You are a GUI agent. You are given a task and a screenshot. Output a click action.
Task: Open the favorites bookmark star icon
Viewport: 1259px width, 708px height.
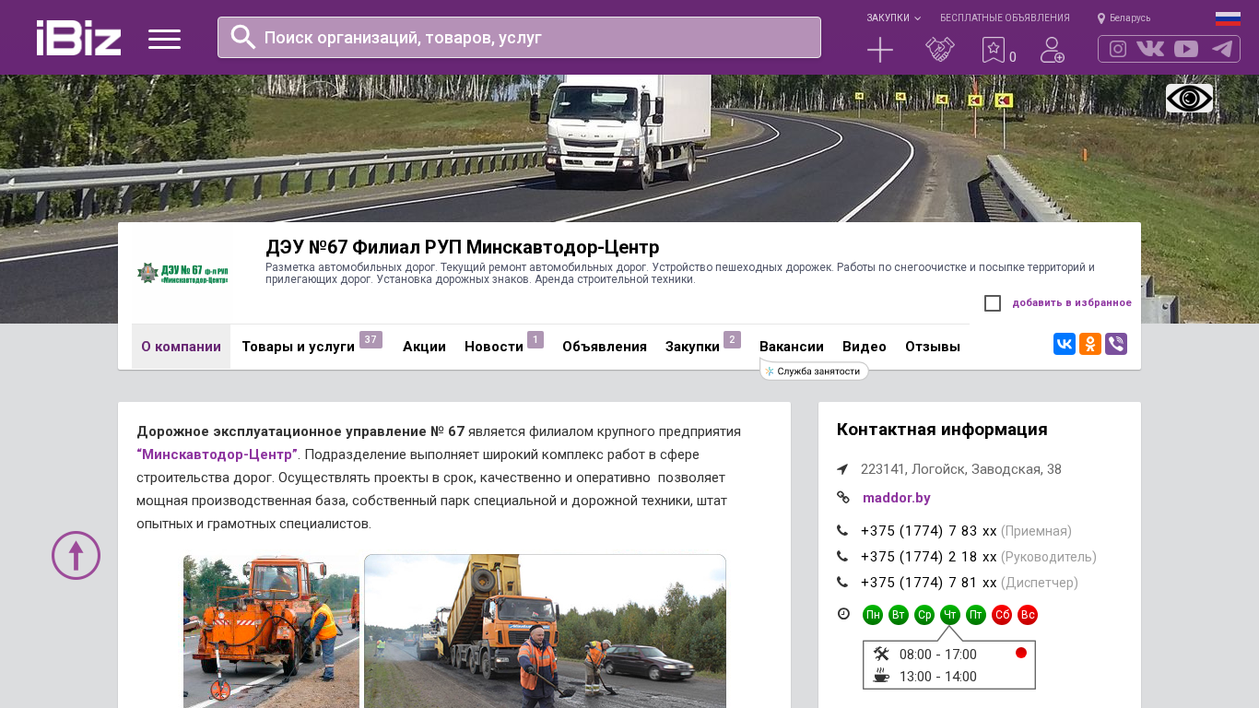[x=994, y=50]
